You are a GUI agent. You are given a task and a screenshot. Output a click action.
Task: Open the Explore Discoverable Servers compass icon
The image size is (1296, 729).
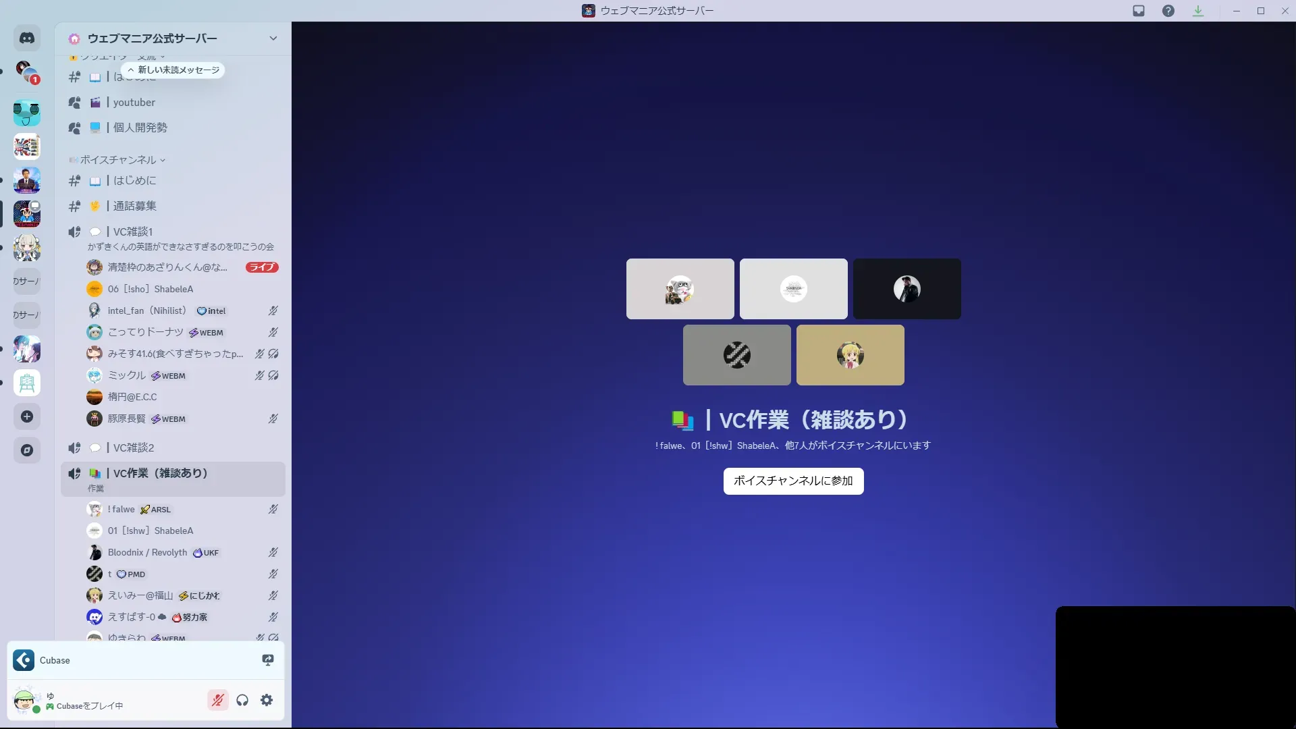27,450
